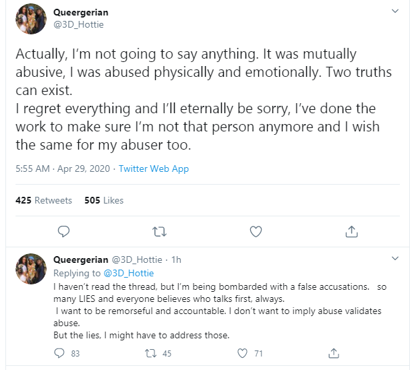
Task: Retweet the main tweet
Action: [x=160, y=232]
